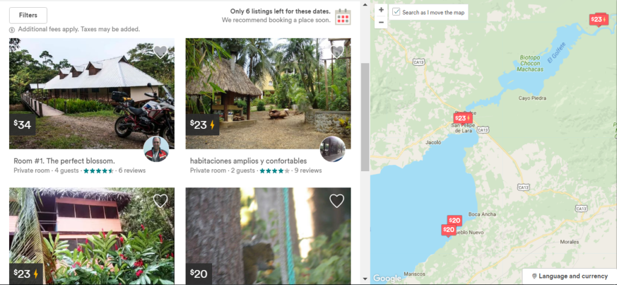Image resolution: width=617 pixels, height=285 pixels.
Task: Zoom out the map with minus button
Action: point(381,22)
